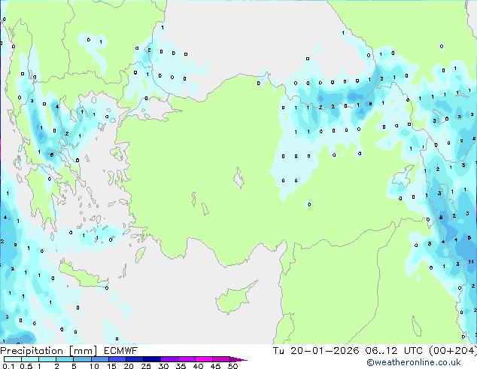Image resolution: width=477 pixels, height=369 pixels.
Task: Click the '35' legend scale label
Action: [x=181, y=366]
